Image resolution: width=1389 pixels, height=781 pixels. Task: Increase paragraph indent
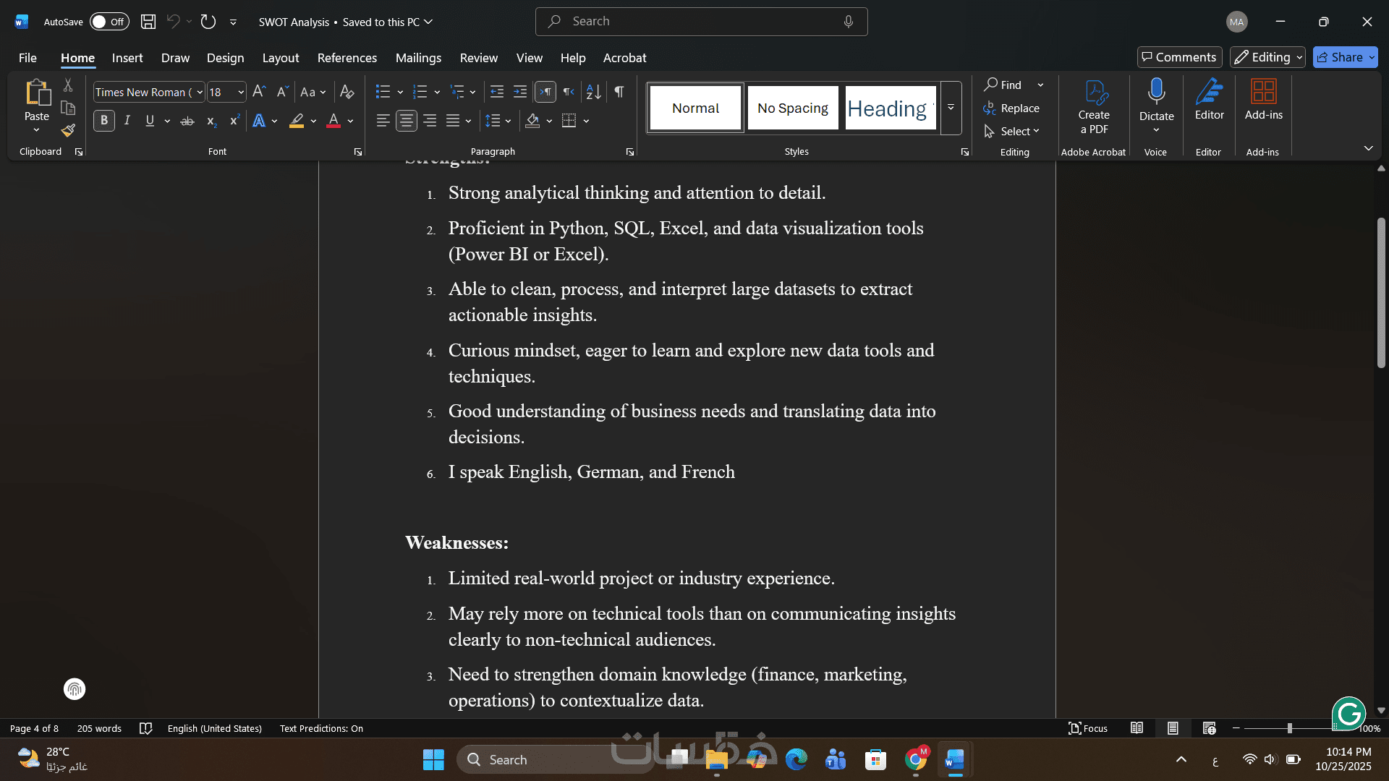[x=519, y=92]
